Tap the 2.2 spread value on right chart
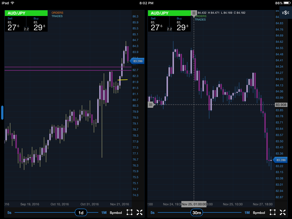This screenshot has width=292, height=219. pos(169,29)
